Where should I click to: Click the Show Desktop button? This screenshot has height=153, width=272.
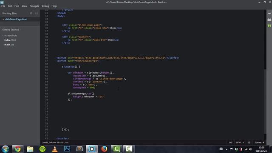click(271, 149)
